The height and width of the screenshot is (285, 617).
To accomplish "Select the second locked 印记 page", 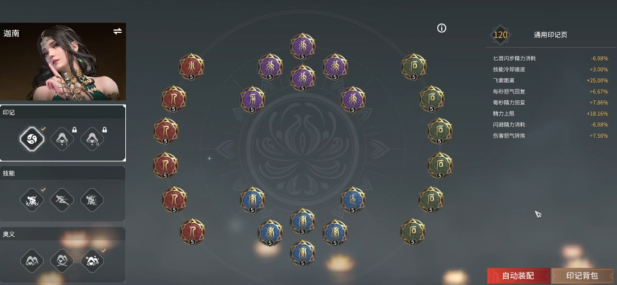I will [62, 139].
